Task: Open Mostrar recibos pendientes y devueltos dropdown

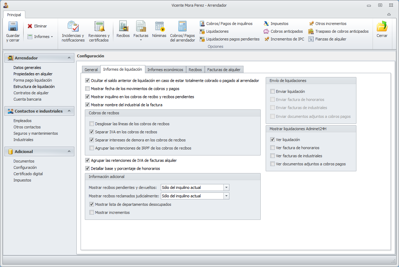Action: click(x=226, y=187)
